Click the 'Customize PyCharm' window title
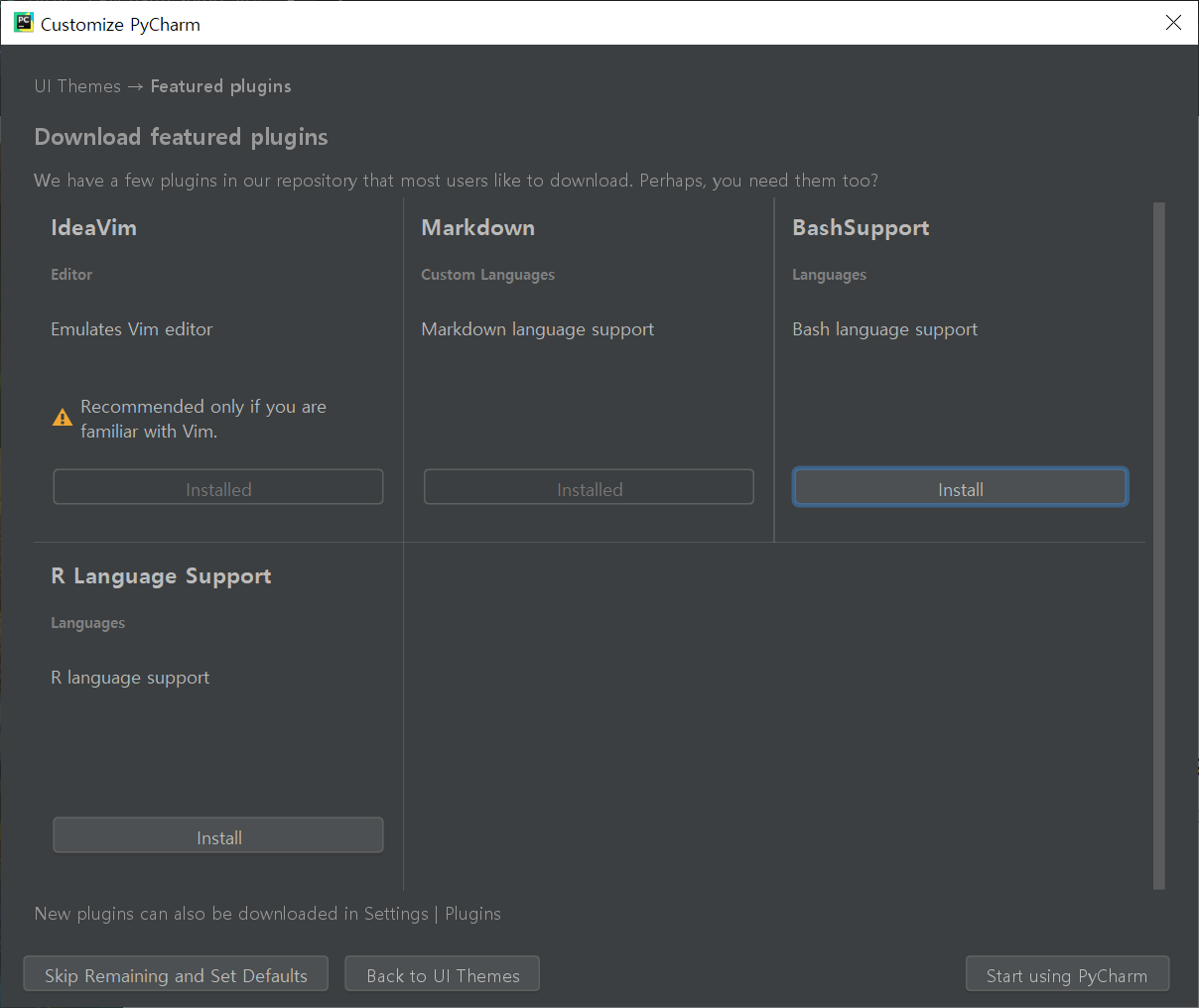 pyautogui.click(x=120, y=24)
